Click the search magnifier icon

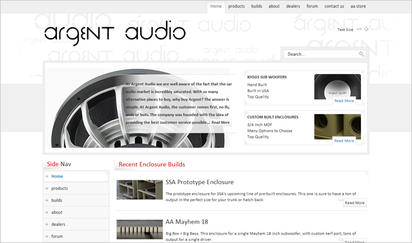pos(361,54)
